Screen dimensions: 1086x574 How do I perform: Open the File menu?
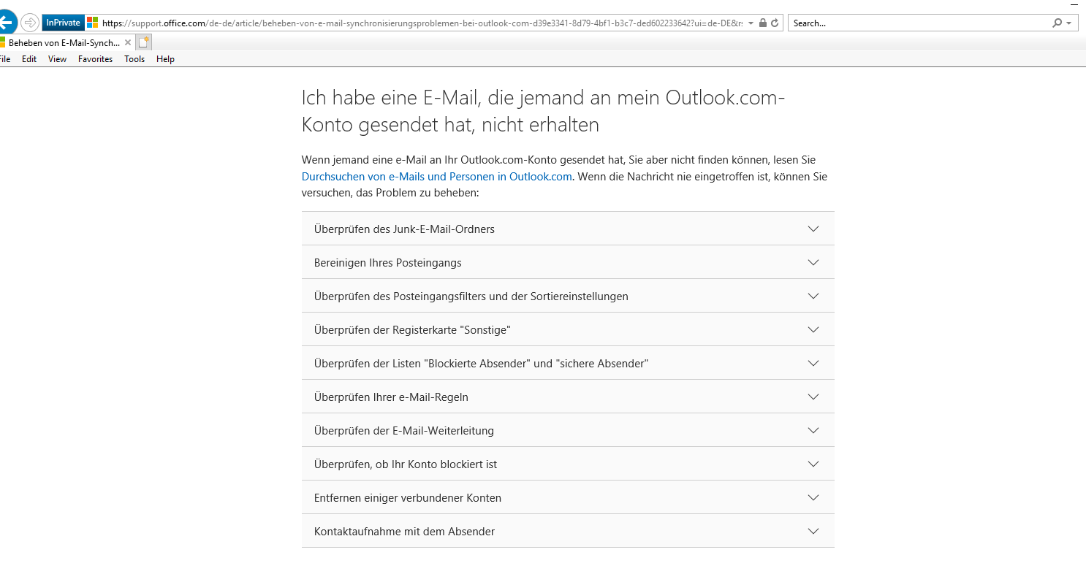click(5, 59)
